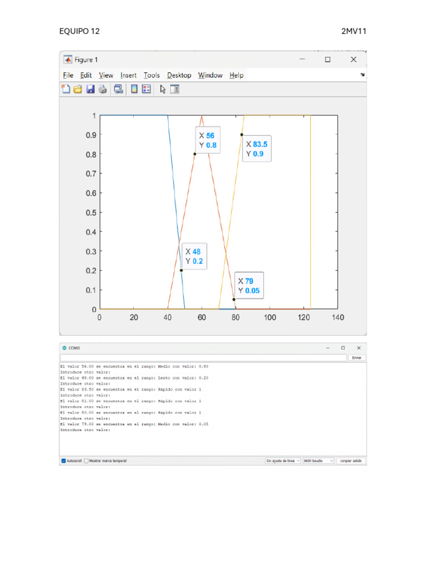Enable Mostrar marca temporal checkbox
This screenshot has width=426, height=569.
tap(86, 461)
